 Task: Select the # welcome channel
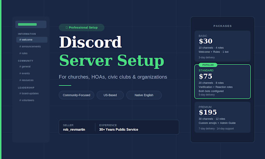[32, 40]
